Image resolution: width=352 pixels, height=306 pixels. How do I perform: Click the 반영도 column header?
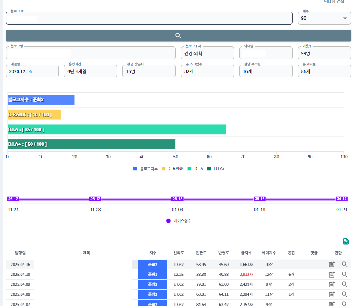[x=223, y=253]
